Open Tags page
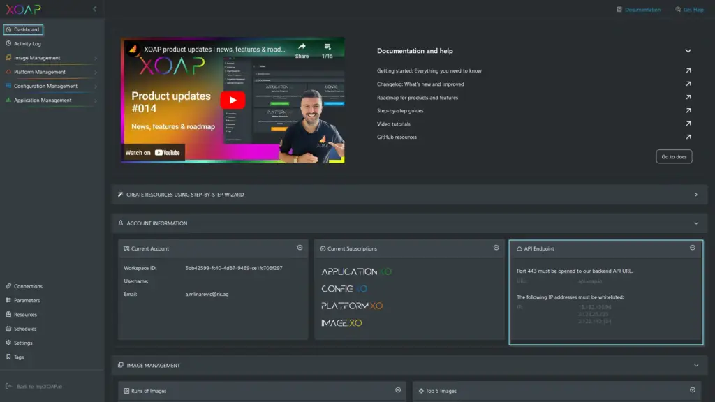 tap(19, 357)
